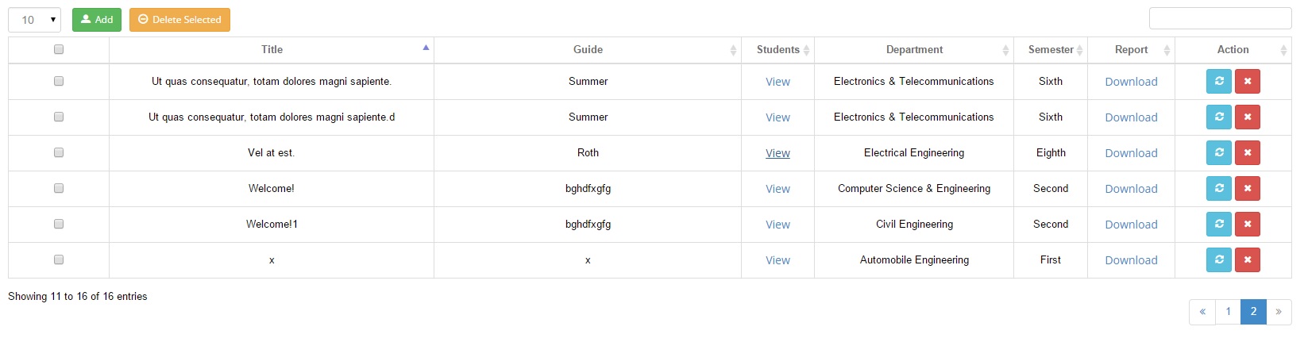Viewport: 1308px width, 342px height.
Task: Delete the Automobile Engineering row with red X
Action: (1248, 259)
